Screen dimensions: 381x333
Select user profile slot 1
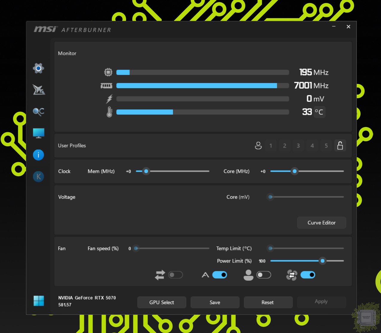tap(271, 146)
